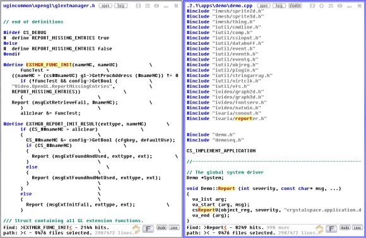
Task: Click include 'imesh/sprite2d.h' line
Action: pos(225,11)
